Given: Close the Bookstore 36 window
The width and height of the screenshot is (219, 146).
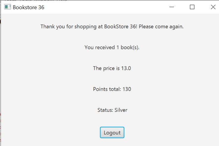Looking at the screenshot, I should click(213, 7).
